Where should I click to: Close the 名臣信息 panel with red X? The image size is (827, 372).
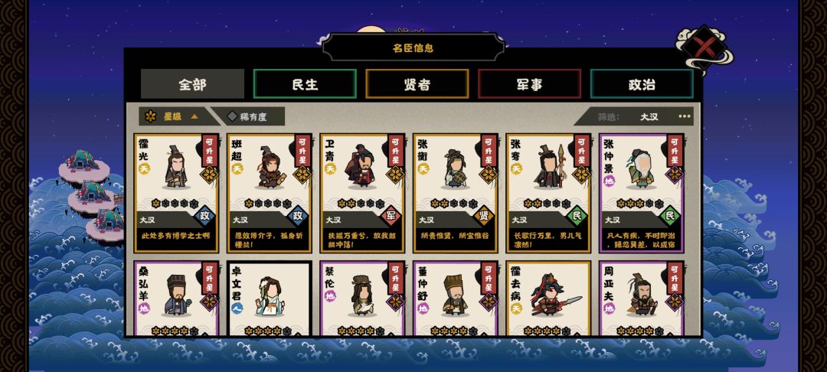[703, 48]
